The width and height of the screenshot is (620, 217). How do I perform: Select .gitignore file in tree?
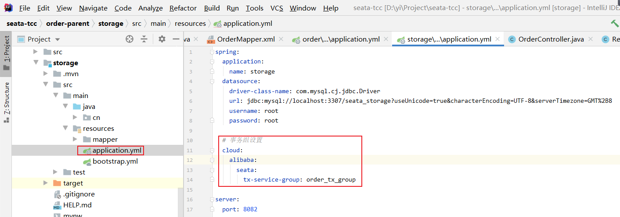[79, 194]
